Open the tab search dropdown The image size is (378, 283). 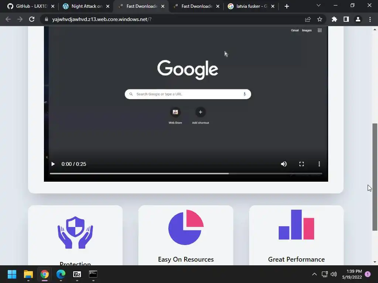click(x=319, y=5)
